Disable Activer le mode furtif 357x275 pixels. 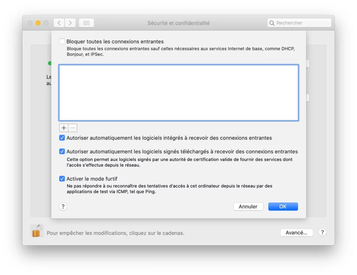(62, 179)
